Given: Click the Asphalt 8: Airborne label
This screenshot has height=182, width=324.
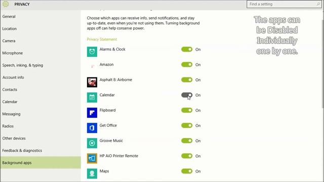Looking at the screenshot, I should coord(116,80).
